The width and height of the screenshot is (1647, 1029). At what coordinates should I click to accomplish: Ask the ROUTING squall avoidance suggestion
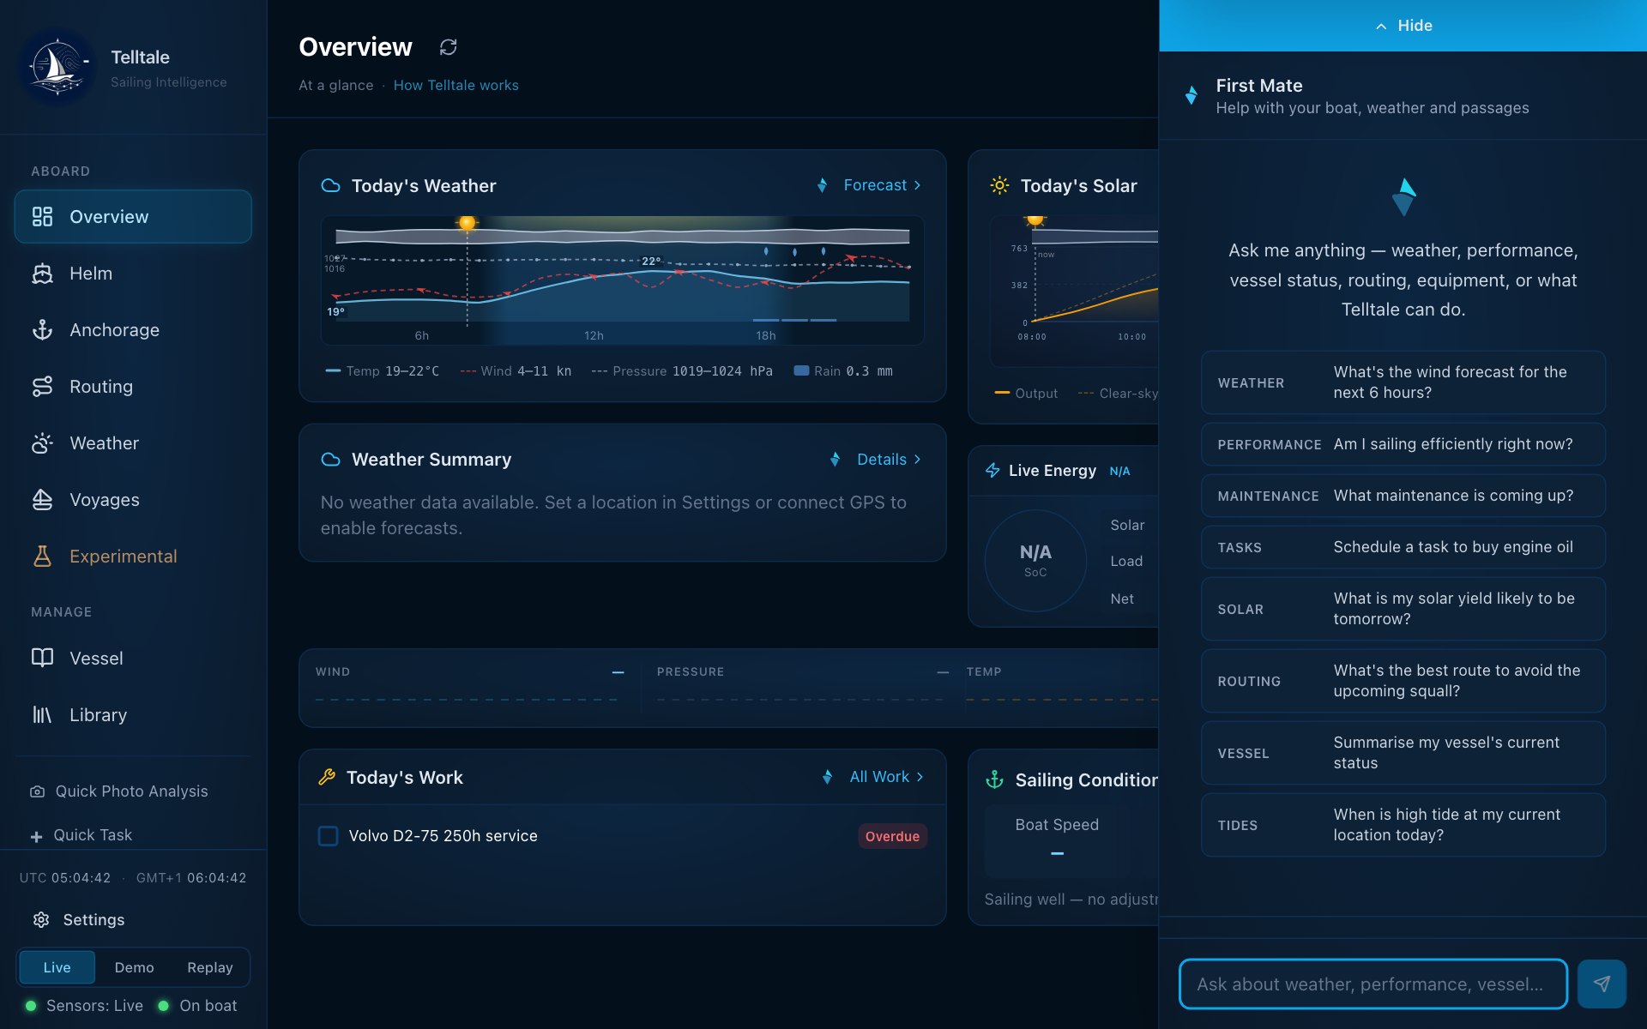[1403, 681]
